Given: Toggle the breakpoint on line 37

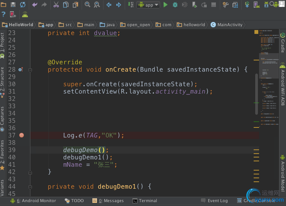Looking at the screenshot, I should 22,135.
